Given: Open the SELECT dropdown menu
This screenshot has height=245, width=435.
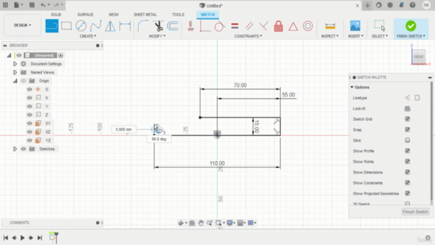Looking at the screenshot, I should point(380,36).
